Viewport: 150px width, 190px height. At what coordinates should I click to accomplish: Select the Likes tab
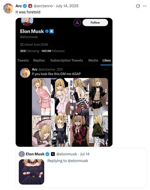tap(107, 60)
